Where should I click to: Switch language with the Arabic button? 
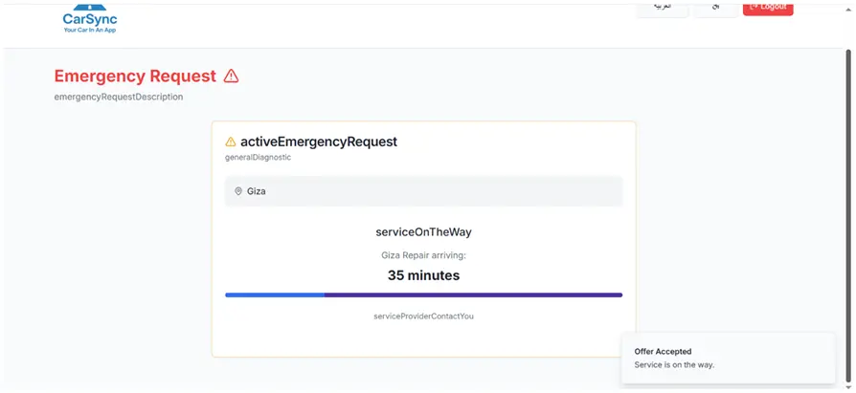click(x=662, y=8)
